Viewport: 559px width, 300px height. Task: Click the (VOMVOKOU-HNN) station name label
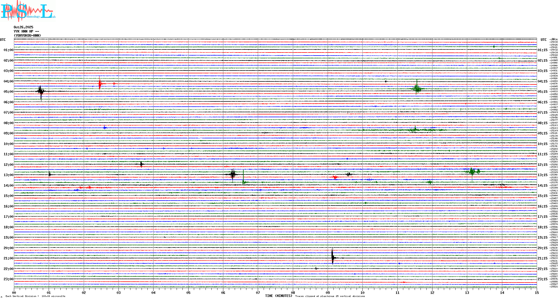[x=27, y=36]
